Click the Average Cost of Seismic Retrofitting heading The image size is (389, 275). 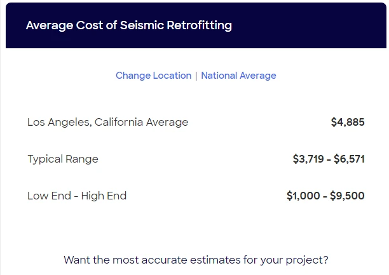tap(128, 26)
